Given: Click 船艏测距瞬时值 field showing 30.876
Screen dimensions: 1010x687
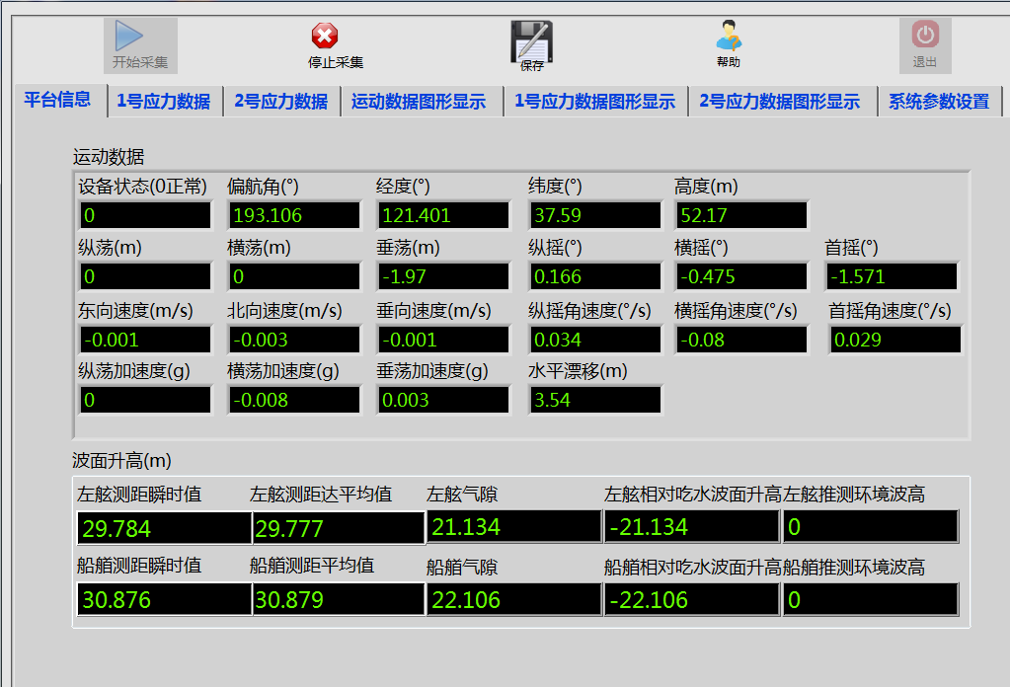Looking at the screenshot, I should pyautogui.click(x=164, y=599).
